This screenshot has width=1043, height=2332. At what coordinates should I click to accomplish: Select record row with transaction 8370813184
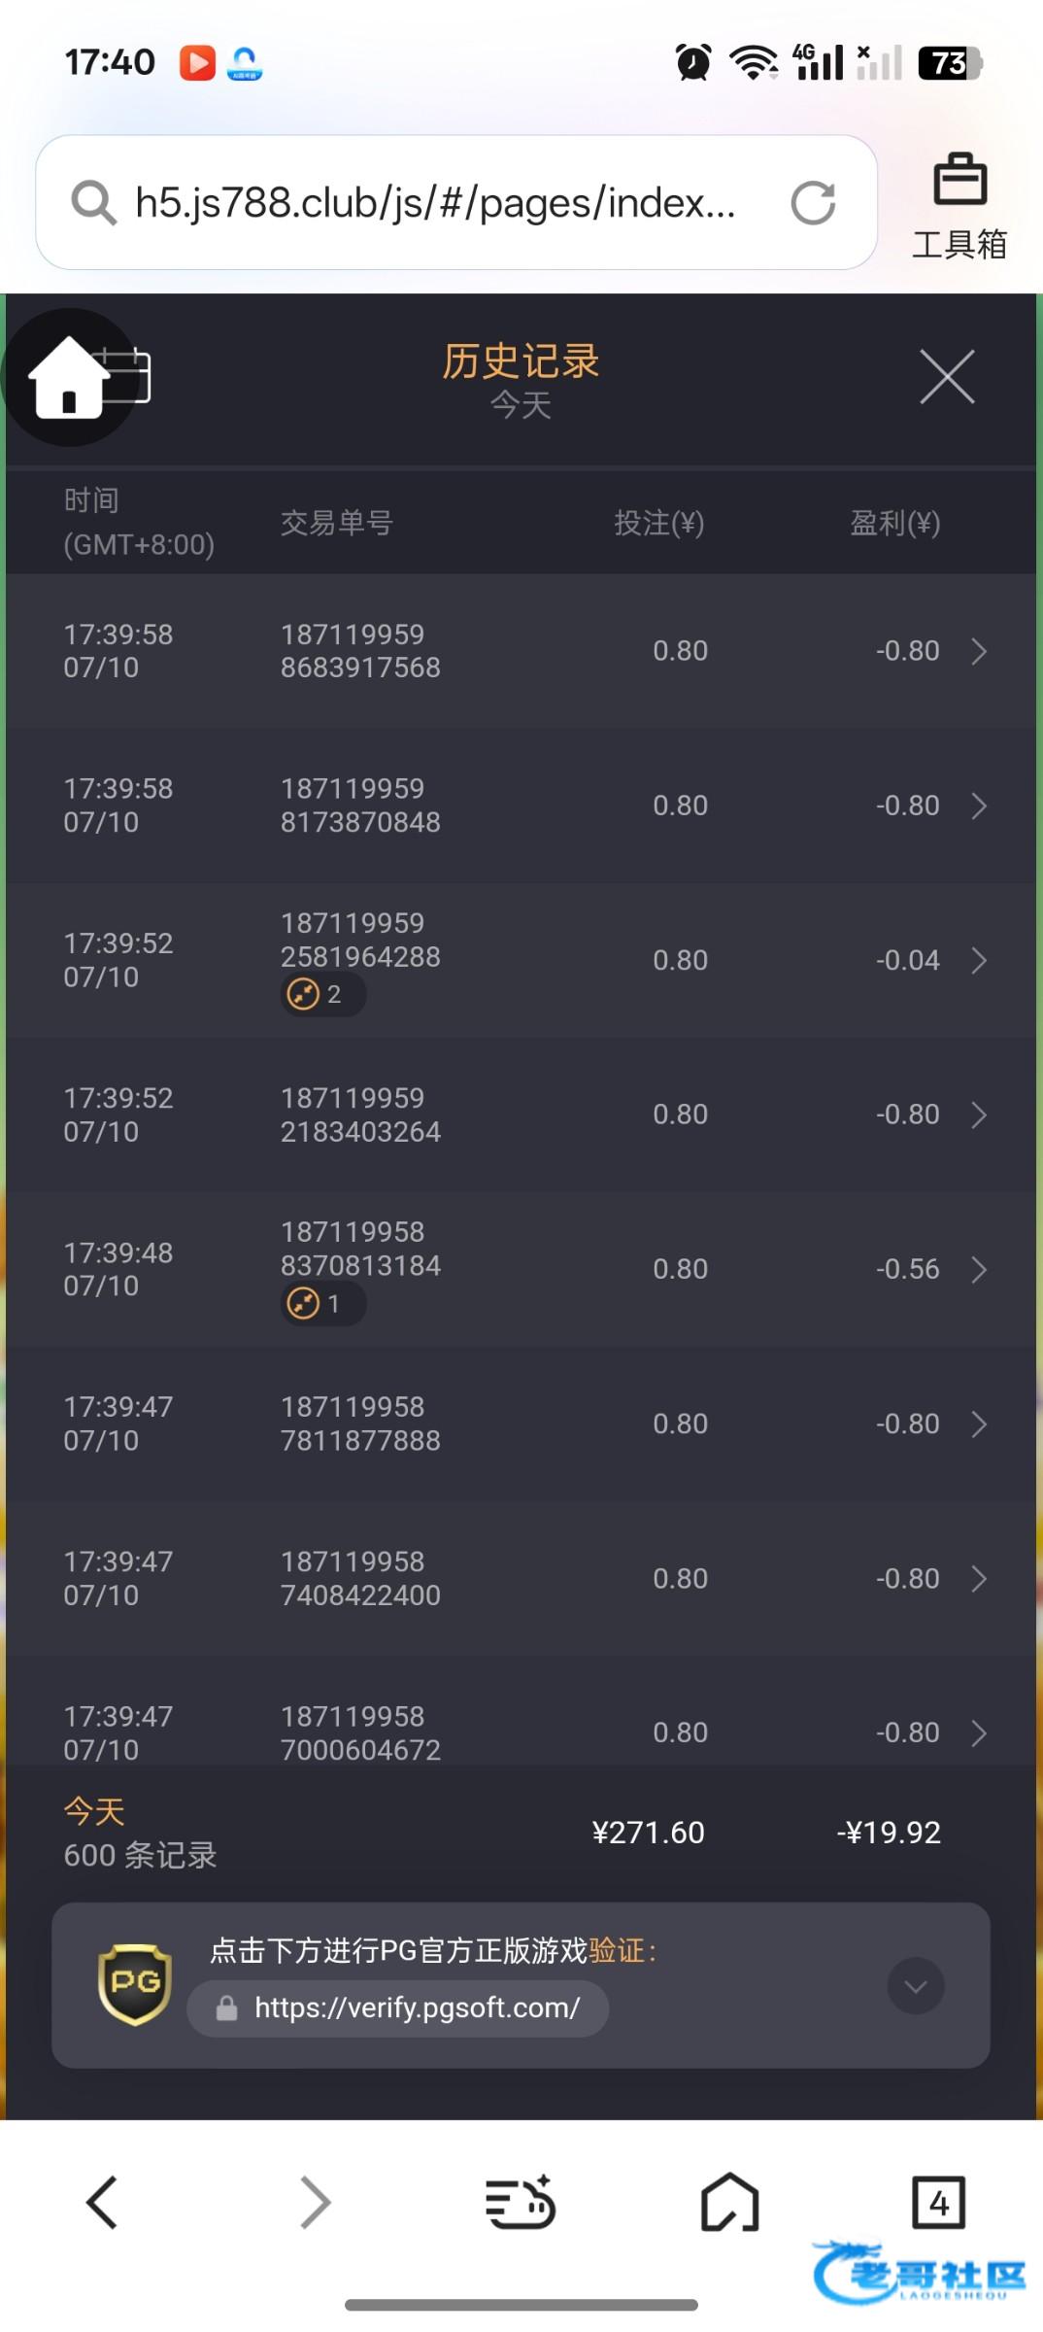tap(521, 1269)
